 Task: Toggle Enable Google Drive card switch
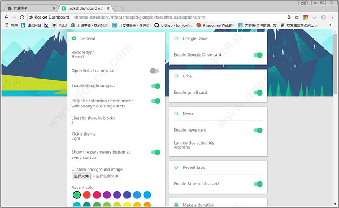click(258, 55)
